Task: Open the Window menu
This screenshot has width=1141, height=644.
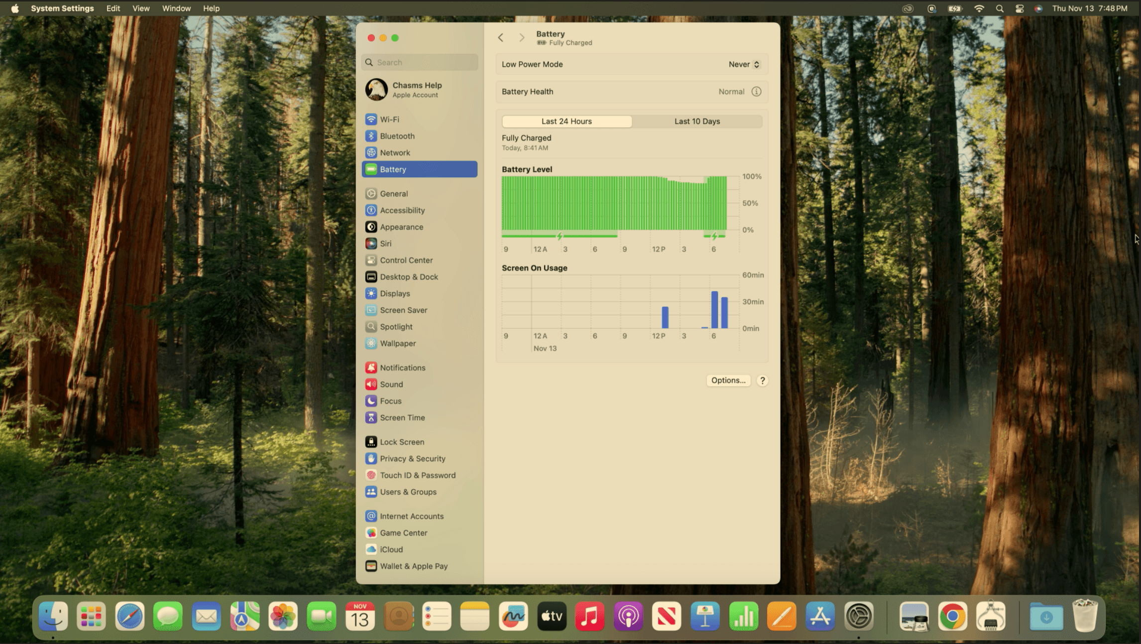Action: point(176,8)
